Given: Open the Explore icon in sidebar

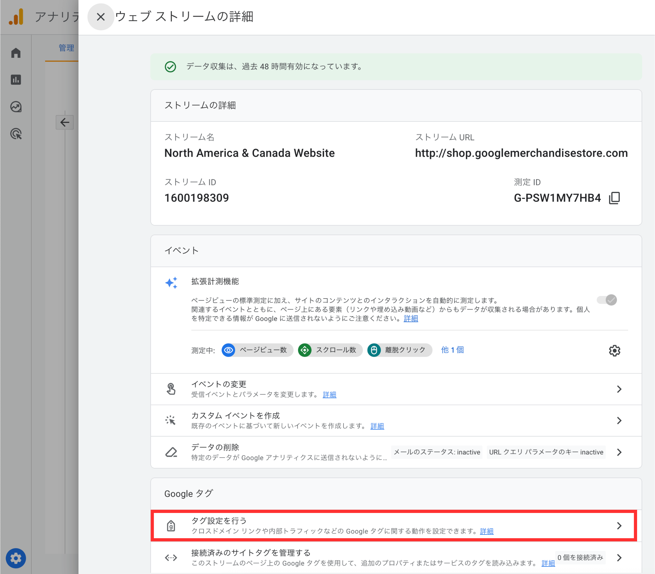Looking at the screenshot, I should coord(16,107).
